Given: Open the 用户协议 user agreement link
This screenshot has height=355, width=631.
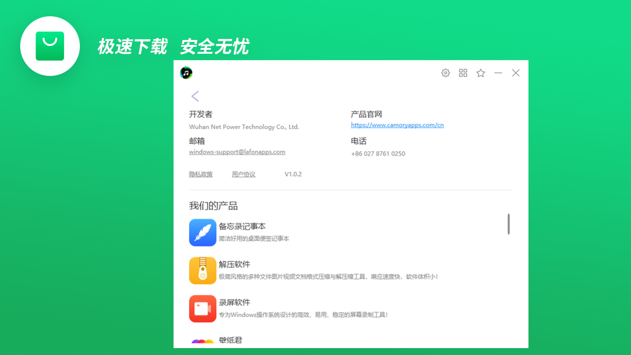Looking at the screenshot, I should tap(244, 174).
